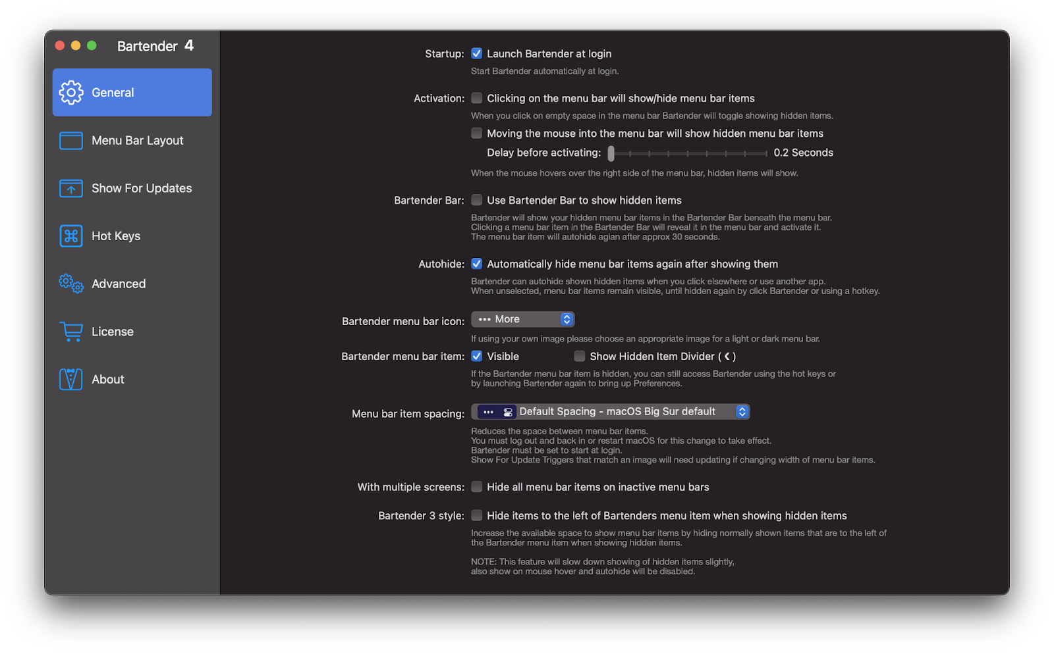
Task: Uncheck the Visible menu bar item checkbox
Action: tap(477, 357)
